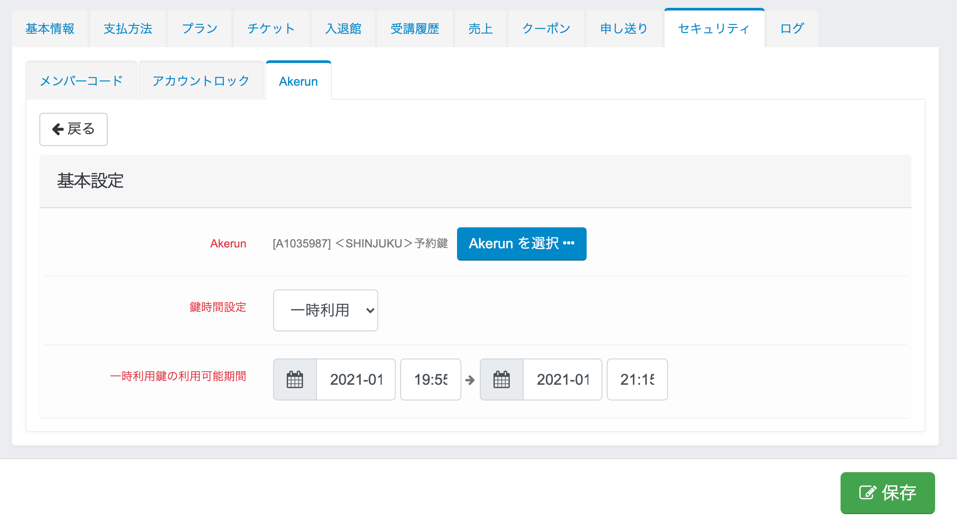Open the プラン tab
Viewport: 957px width, 522px height.
coord(200,29)
